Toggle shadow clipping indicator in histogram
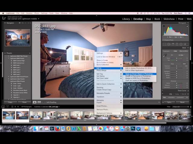The image size is (193, 144). (164, 26)
